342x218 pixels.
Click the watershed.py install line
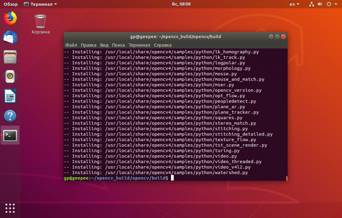coord(156,173)
